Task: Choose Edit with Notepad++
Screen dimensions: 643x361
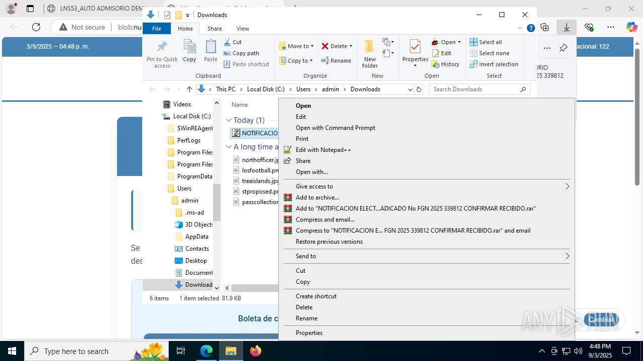Action: pos(426,150)
